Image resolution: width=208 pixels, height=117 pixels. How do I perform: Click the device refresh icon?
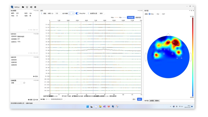(x=24, y=83)
